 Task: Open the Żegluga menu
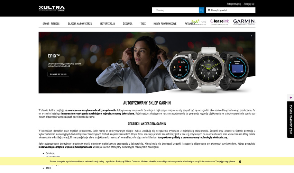click(128, 24)
